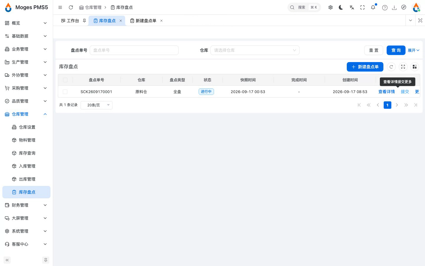Open the user avatar menu

pos(416,7)
